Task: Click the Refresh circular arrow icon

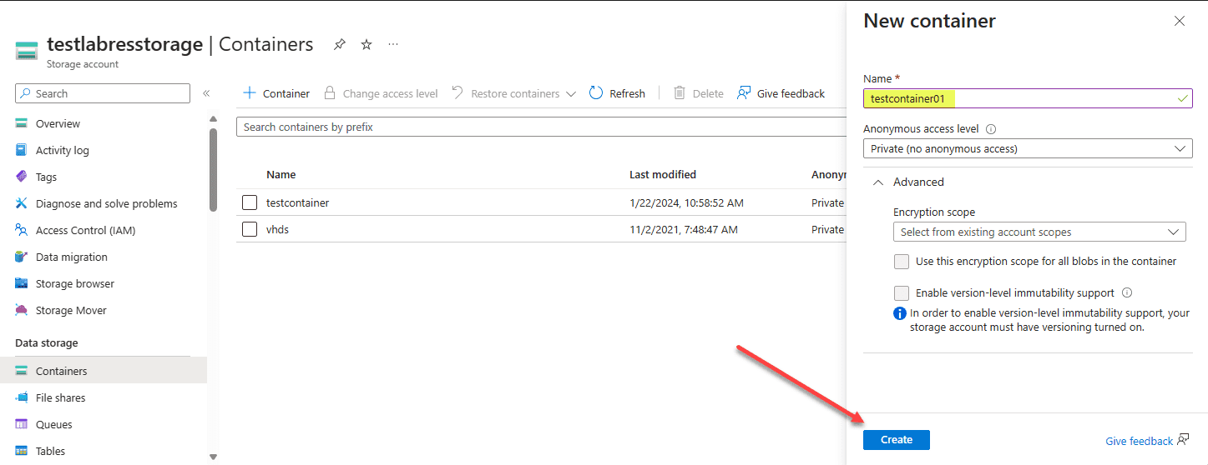Action: click(596, 93)
